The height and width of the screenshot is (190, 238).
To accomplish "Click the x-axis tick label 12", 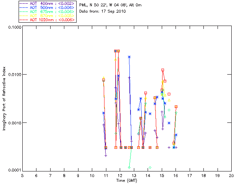I will 120,176.
